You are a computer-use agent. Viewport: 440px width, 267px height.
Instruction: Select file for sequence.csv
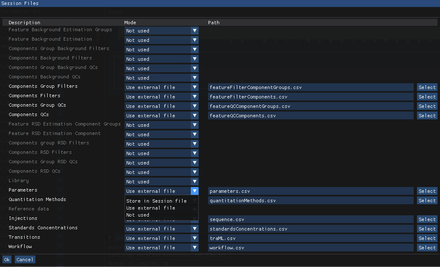pyautogui.click(x=427, y=219)
